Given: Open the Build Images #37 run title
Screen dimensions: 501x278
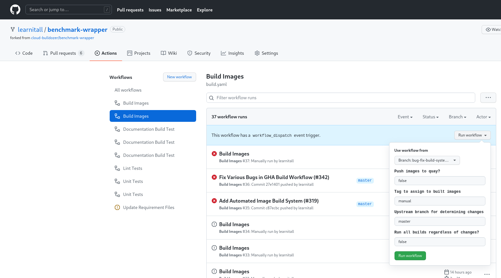Looking at the screenshot, I should (x=234, y=154).
